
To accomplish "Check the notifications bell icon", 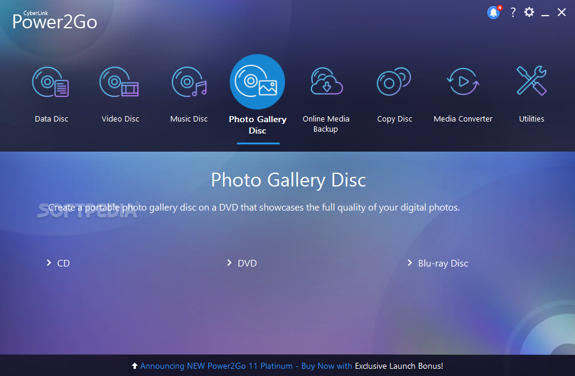I will tap(494, 13).
